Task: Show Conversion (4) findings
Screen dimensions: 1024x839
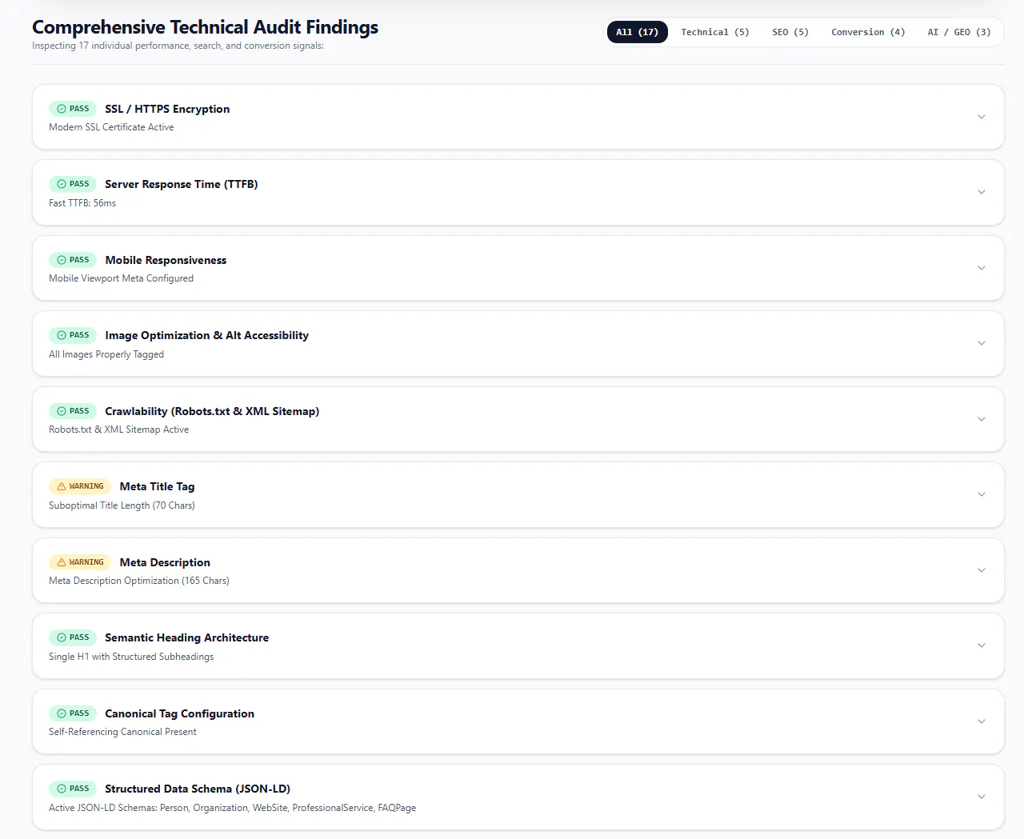Action: click(868, 32)
